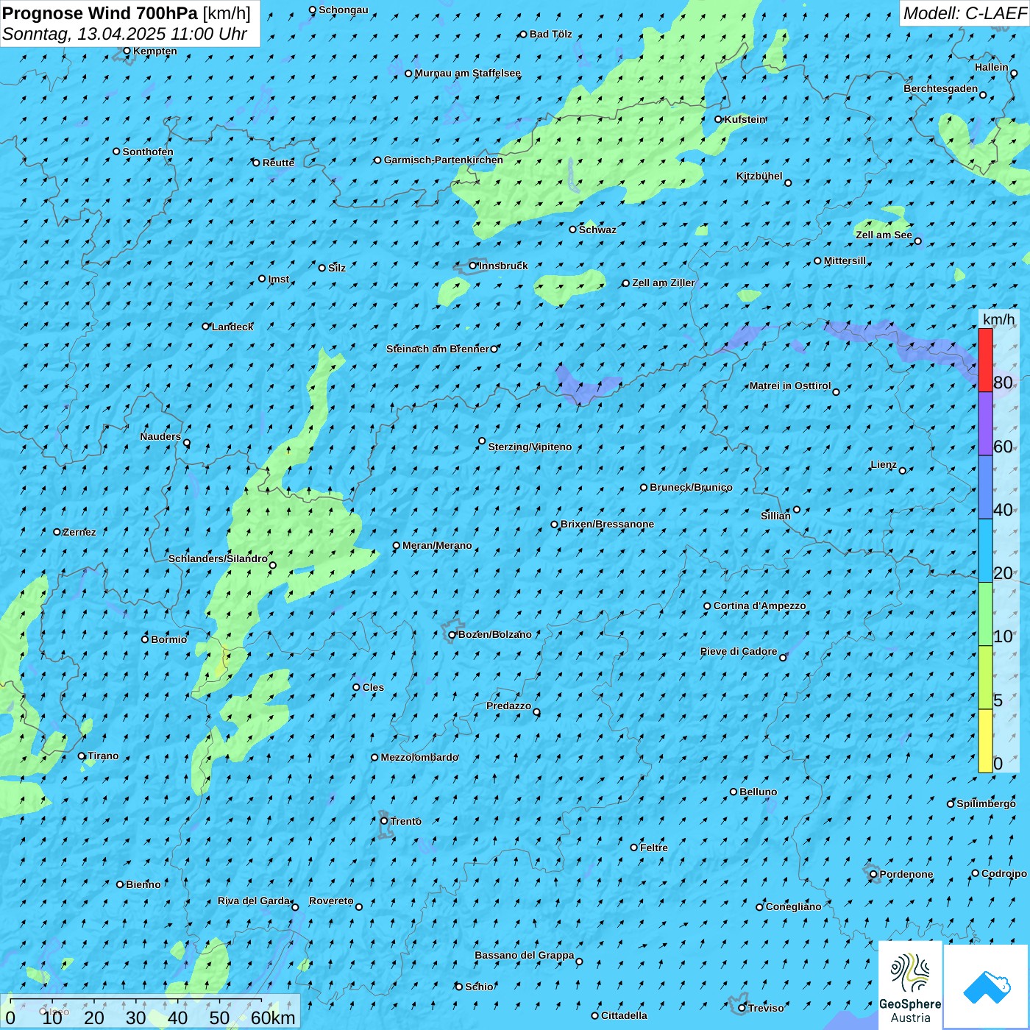The width and height of the screenshot is (1030, 1030).
Task: Click the 'Spilimbergo' label
Action: [986, 803]
